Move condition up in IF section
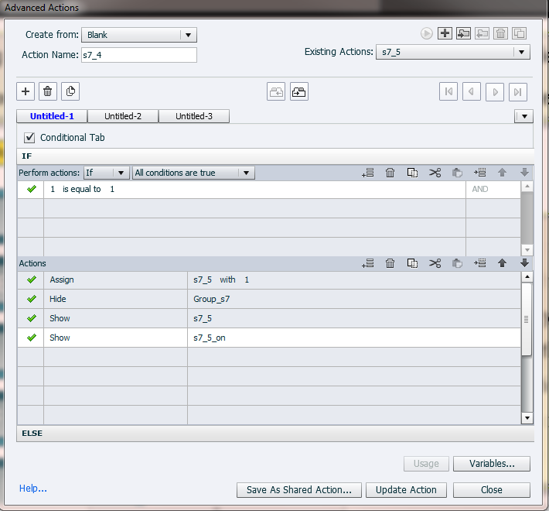The width and height of the screenshot is (549, 511). (502, 173)
